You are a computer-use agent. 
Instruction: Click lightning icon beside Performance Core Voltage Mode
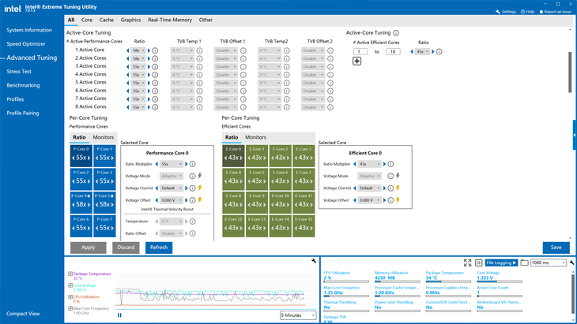(200, 176)
